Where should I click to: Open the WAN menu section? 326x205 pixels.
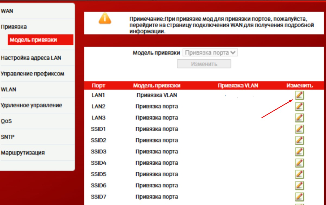coord(7,11)
